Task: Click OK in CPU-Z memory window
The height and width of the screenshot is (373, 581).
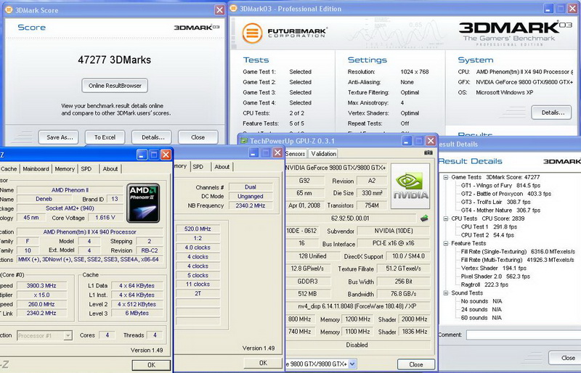Action: point(263,363)
